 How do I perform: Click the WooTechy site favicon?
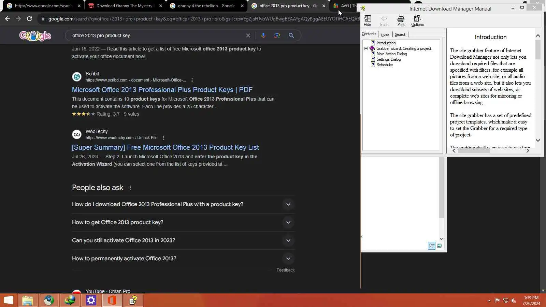(x=77, y=134)
